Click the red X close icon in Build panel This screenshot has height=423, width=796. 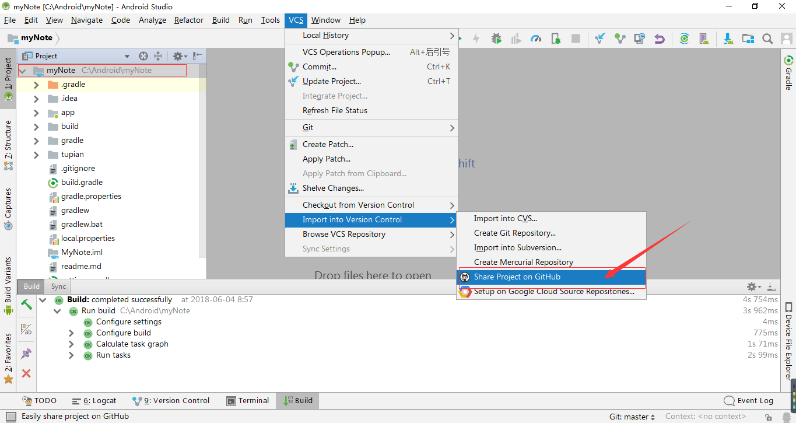click(26, 373)
